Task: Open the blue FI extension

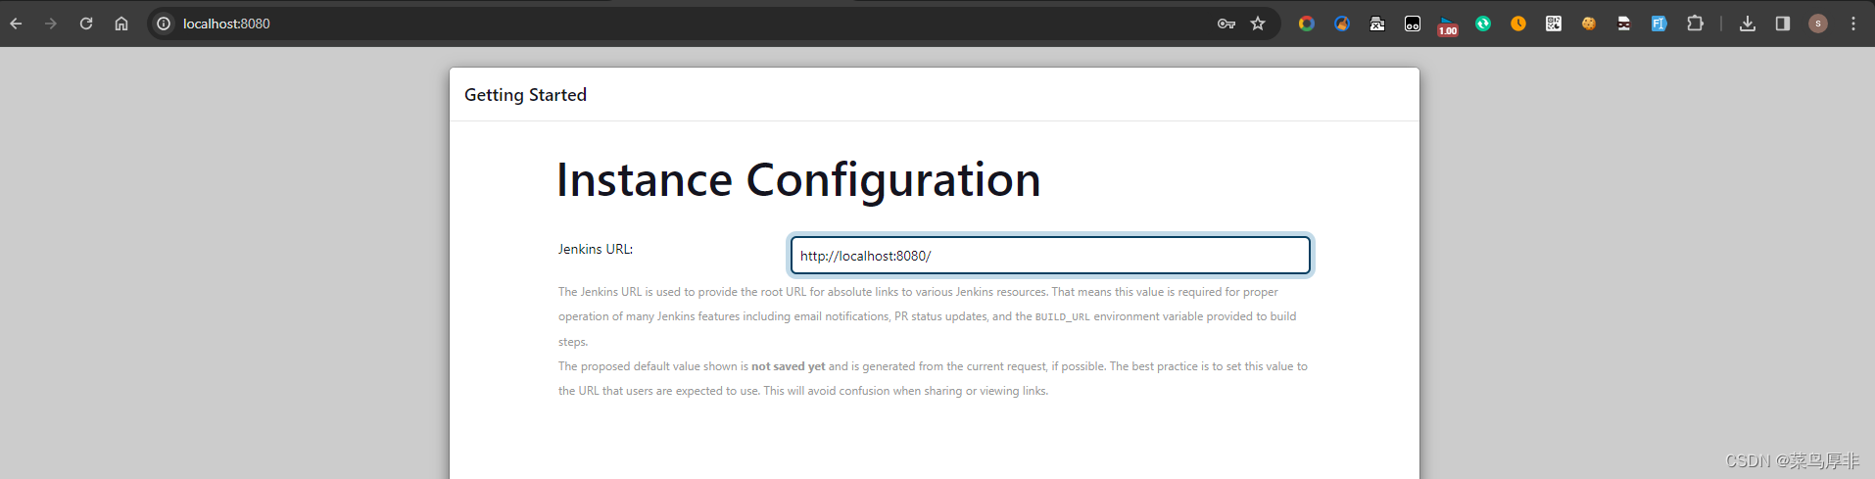Action: pos(1659,24)
